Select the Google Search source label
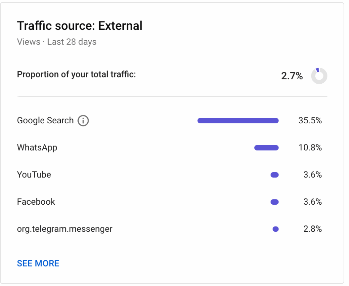 point(45,121)
